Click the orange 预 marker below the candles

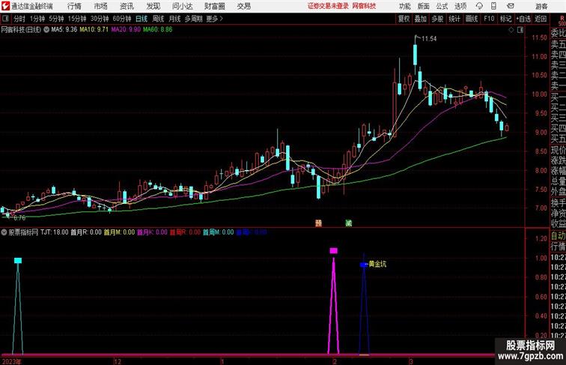coord(318,223)
